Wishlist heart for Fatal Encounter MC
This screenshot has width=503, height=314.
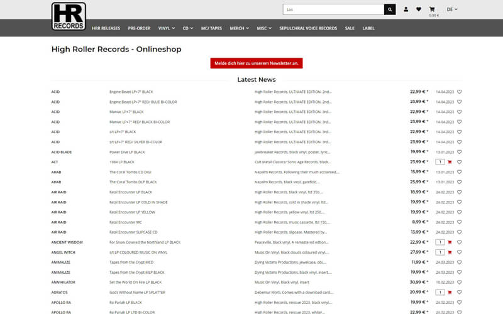pyautogui.click(x=460, y=222)
